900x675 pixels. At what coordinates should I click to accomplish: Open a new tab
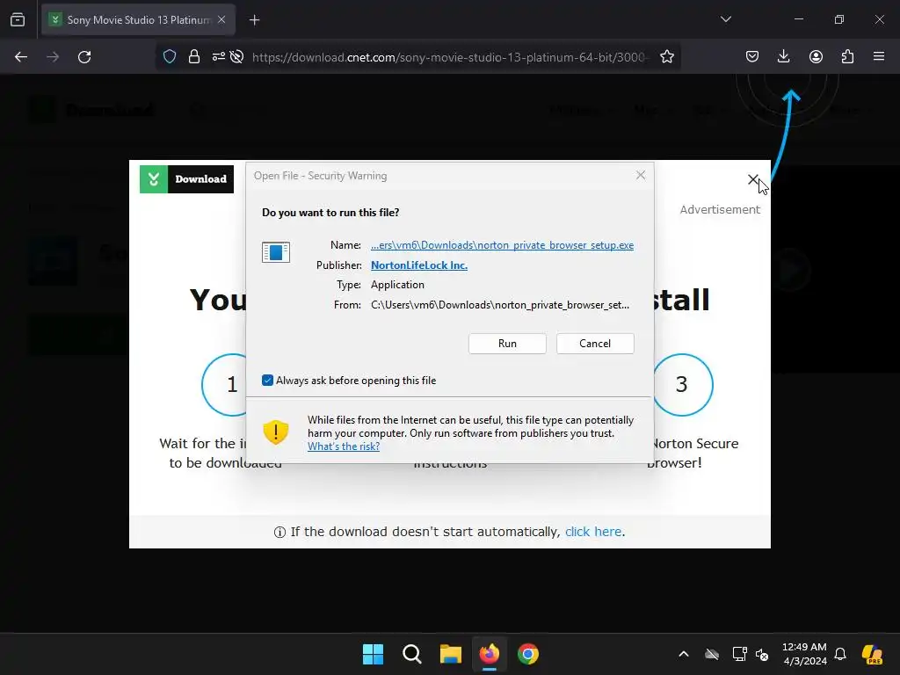click(x=254, y=20)
